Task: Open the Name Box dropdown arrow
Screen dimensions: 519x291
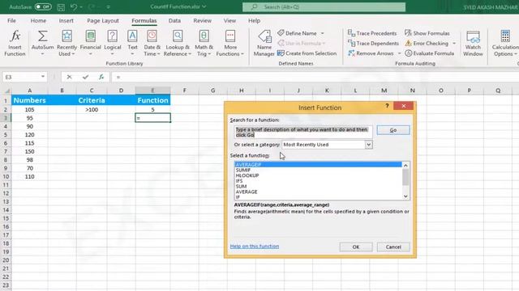Action: pos(43,77)
